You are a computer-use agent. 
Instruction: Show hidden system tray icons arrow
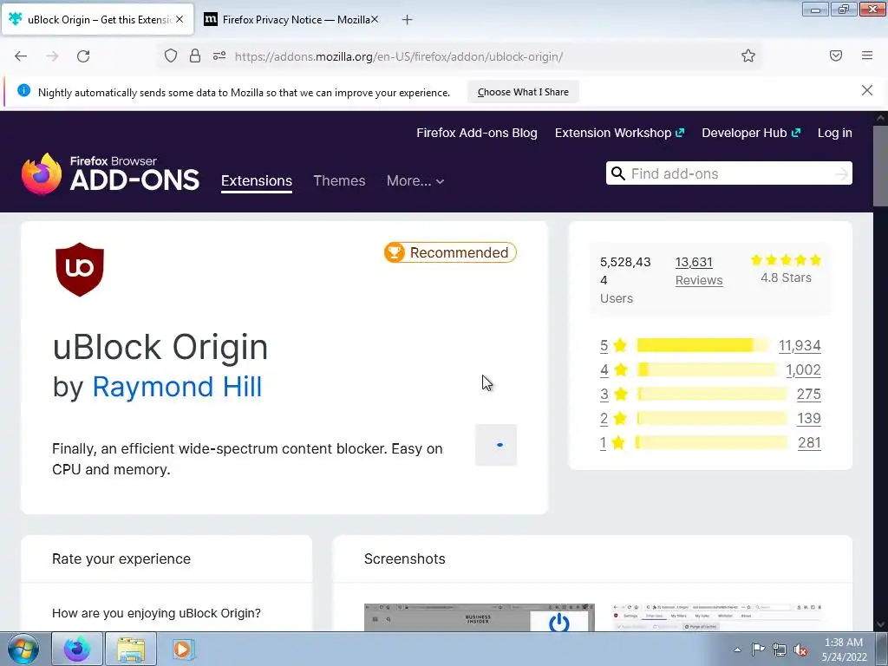click(737, 650)
